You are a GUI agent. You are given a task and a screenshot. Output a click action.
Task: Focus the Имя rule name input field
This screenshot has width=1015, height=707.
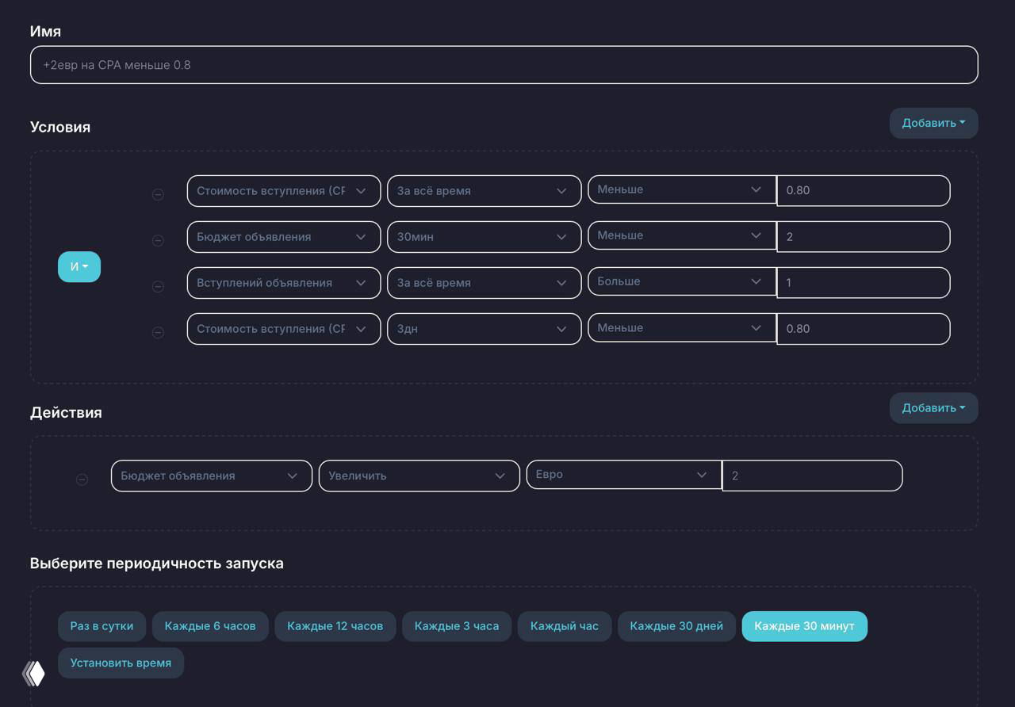(x=504, y=65)
